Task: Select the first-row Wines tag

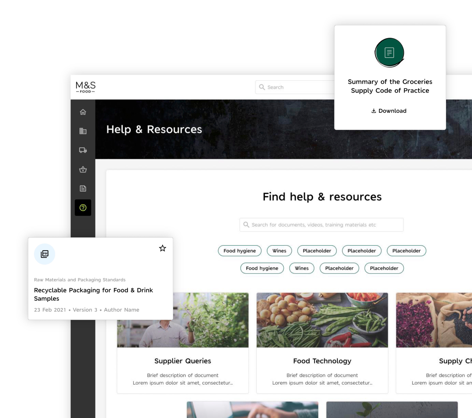Action: 279,251
